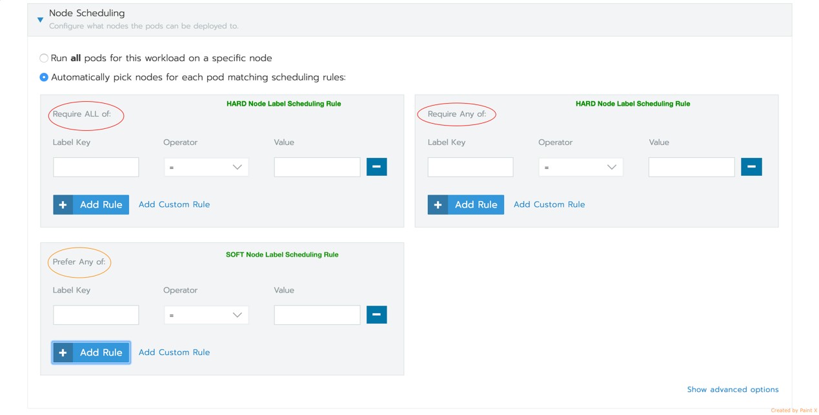Click 'Add Custom Rule' in 'Prefer Any of' panel
This screenshot has width=819, height=415.
(x=174, y=352)
